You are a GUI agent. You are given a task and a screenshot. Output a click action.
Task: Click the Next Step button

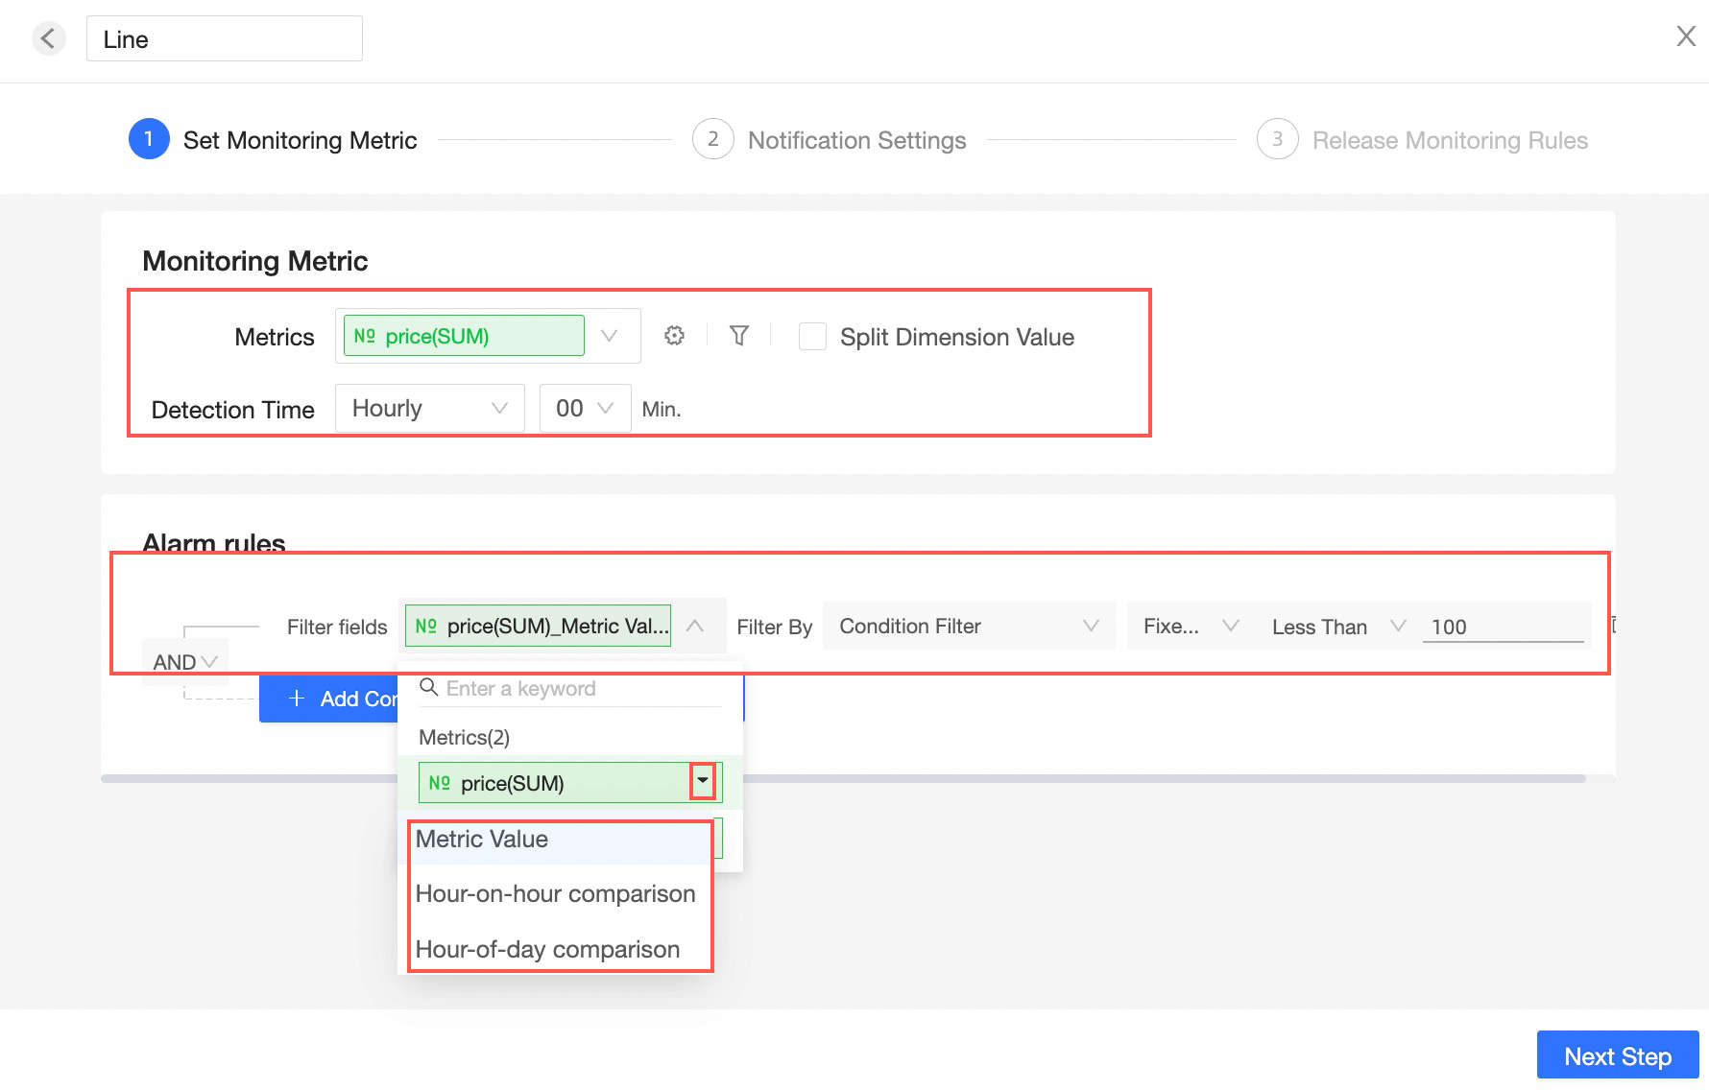click(x=1617, y=1056)
